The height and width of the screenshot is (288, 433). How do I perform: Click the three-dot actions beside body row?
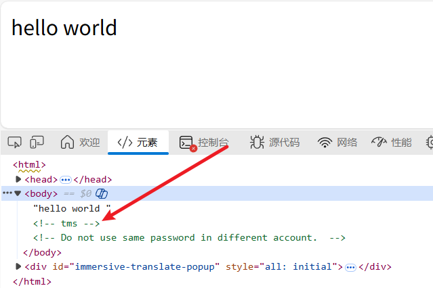pos(7,194)
